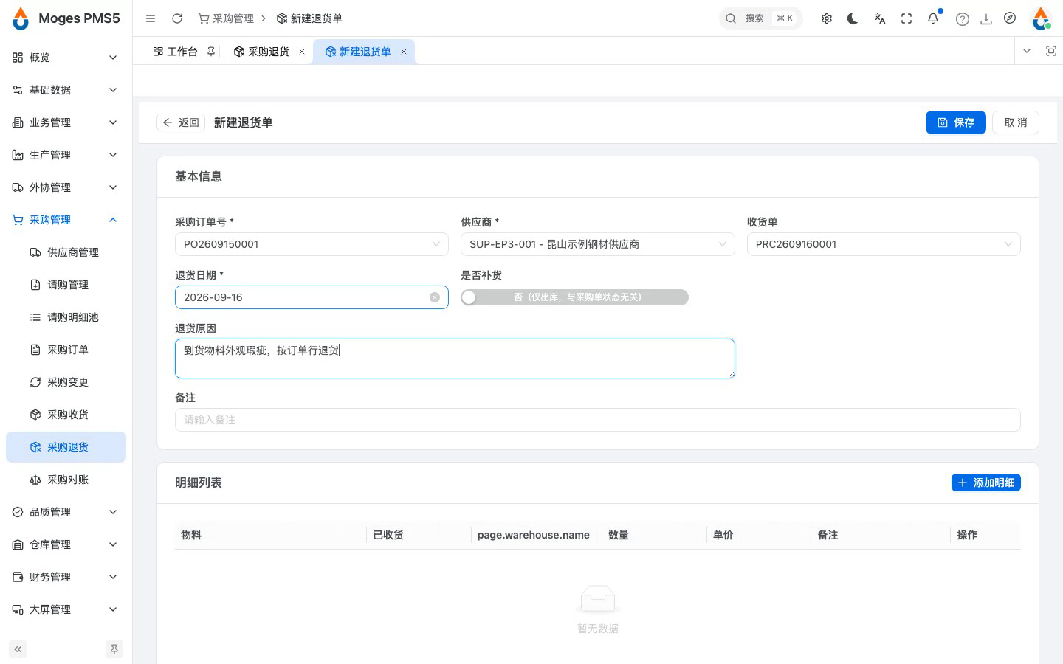Pin the sidebar at bottom
Screen dimensions: 1063x664
tap(114, 649)
